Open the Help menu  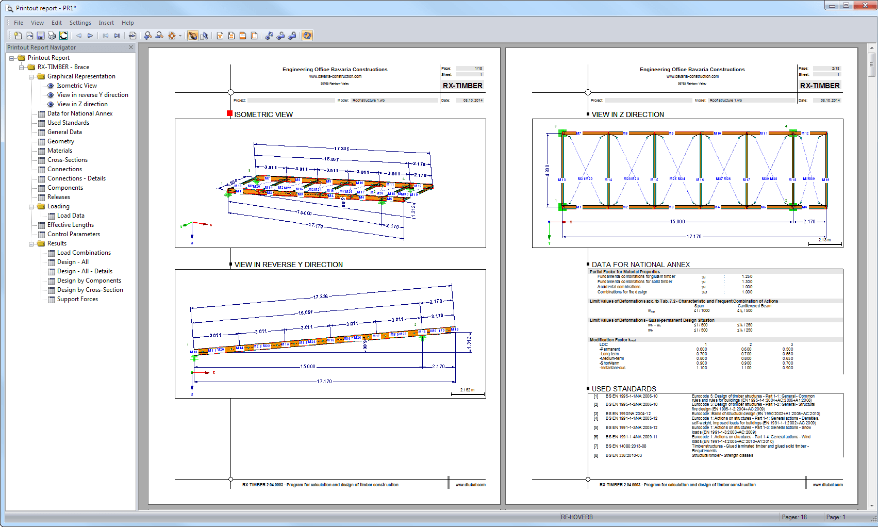[128, 23]
